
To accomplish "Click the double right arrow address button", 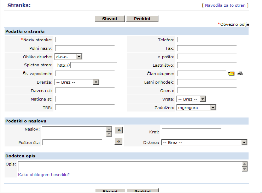I will [119, 130].
